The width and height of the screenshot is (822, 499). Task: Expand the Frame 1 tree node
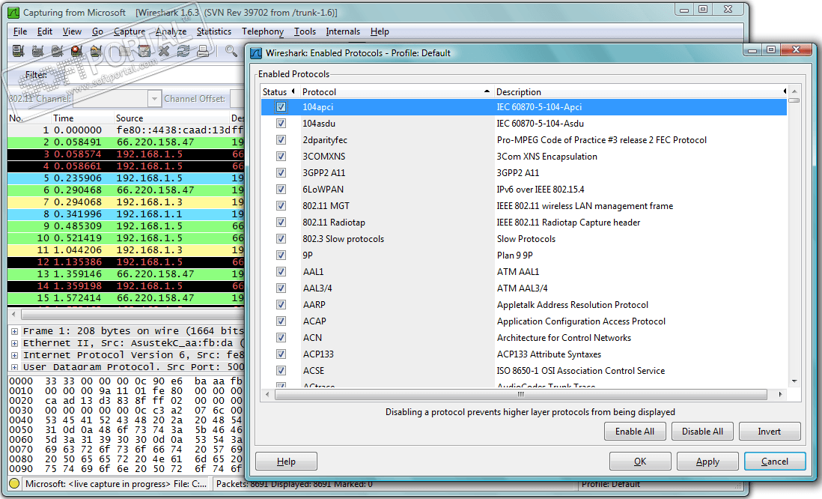(x=14, y=331)
